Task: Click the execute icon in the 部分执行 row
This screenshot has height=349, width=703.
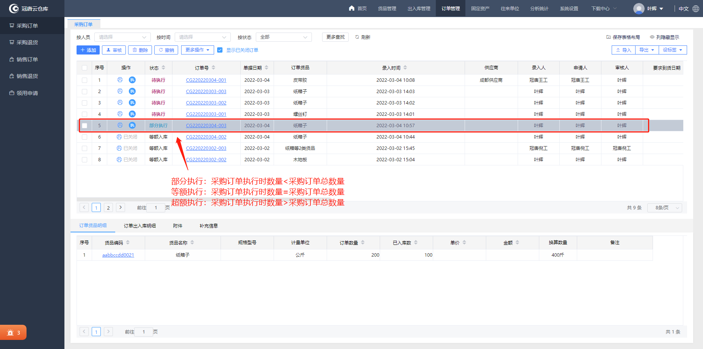Action: [132, 125]
